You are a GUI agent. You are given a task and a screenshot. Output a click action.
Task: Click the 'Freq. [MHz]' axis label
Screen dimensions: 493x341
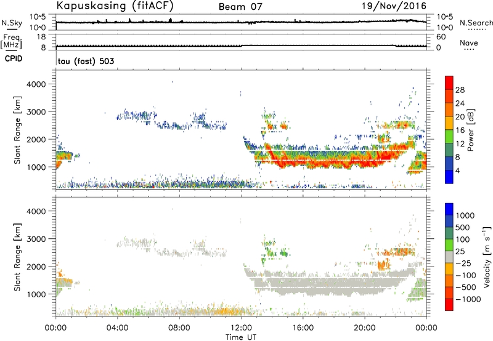pyautogui.click(x=11, y=41)
